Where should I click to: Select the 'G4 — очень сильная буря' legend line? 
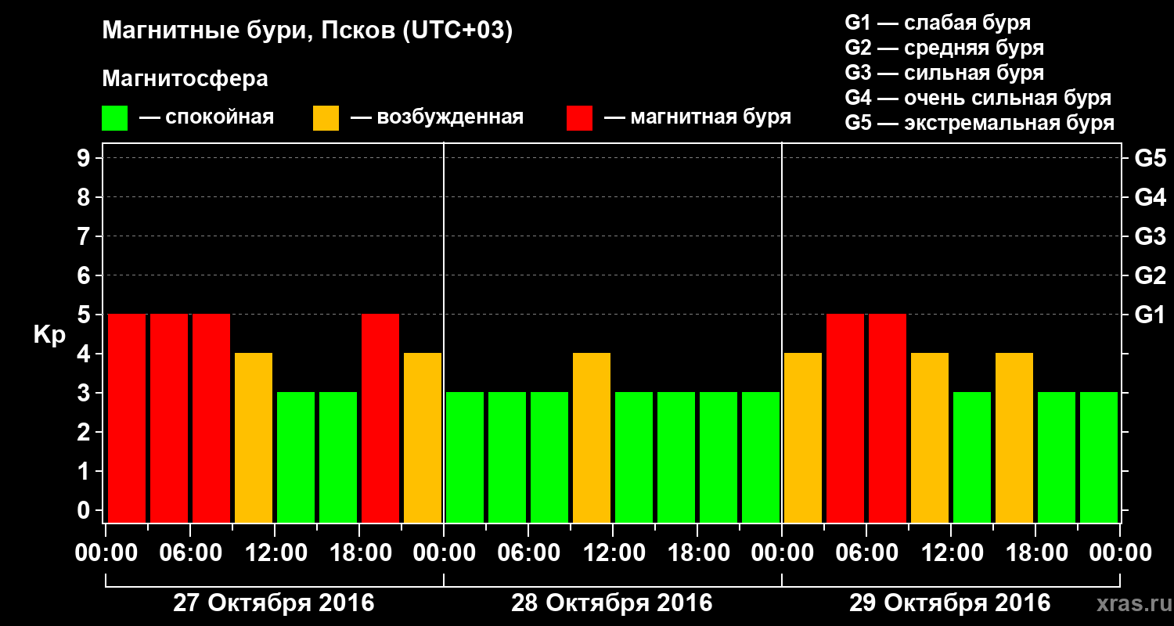(x=978, y=98)
